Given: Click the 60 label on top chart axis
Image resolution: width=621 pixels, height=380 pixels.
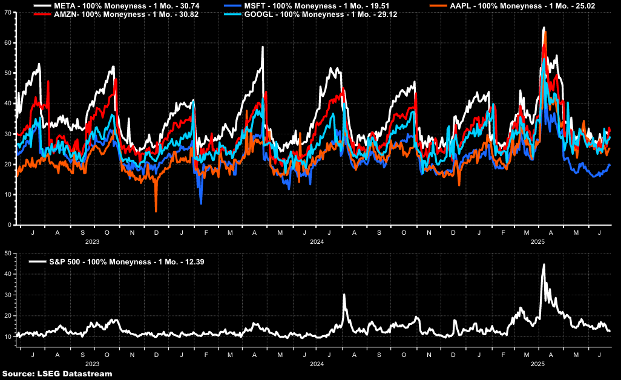Looking at the screenshot, I should pyautogui.click(x=8, y=43).
